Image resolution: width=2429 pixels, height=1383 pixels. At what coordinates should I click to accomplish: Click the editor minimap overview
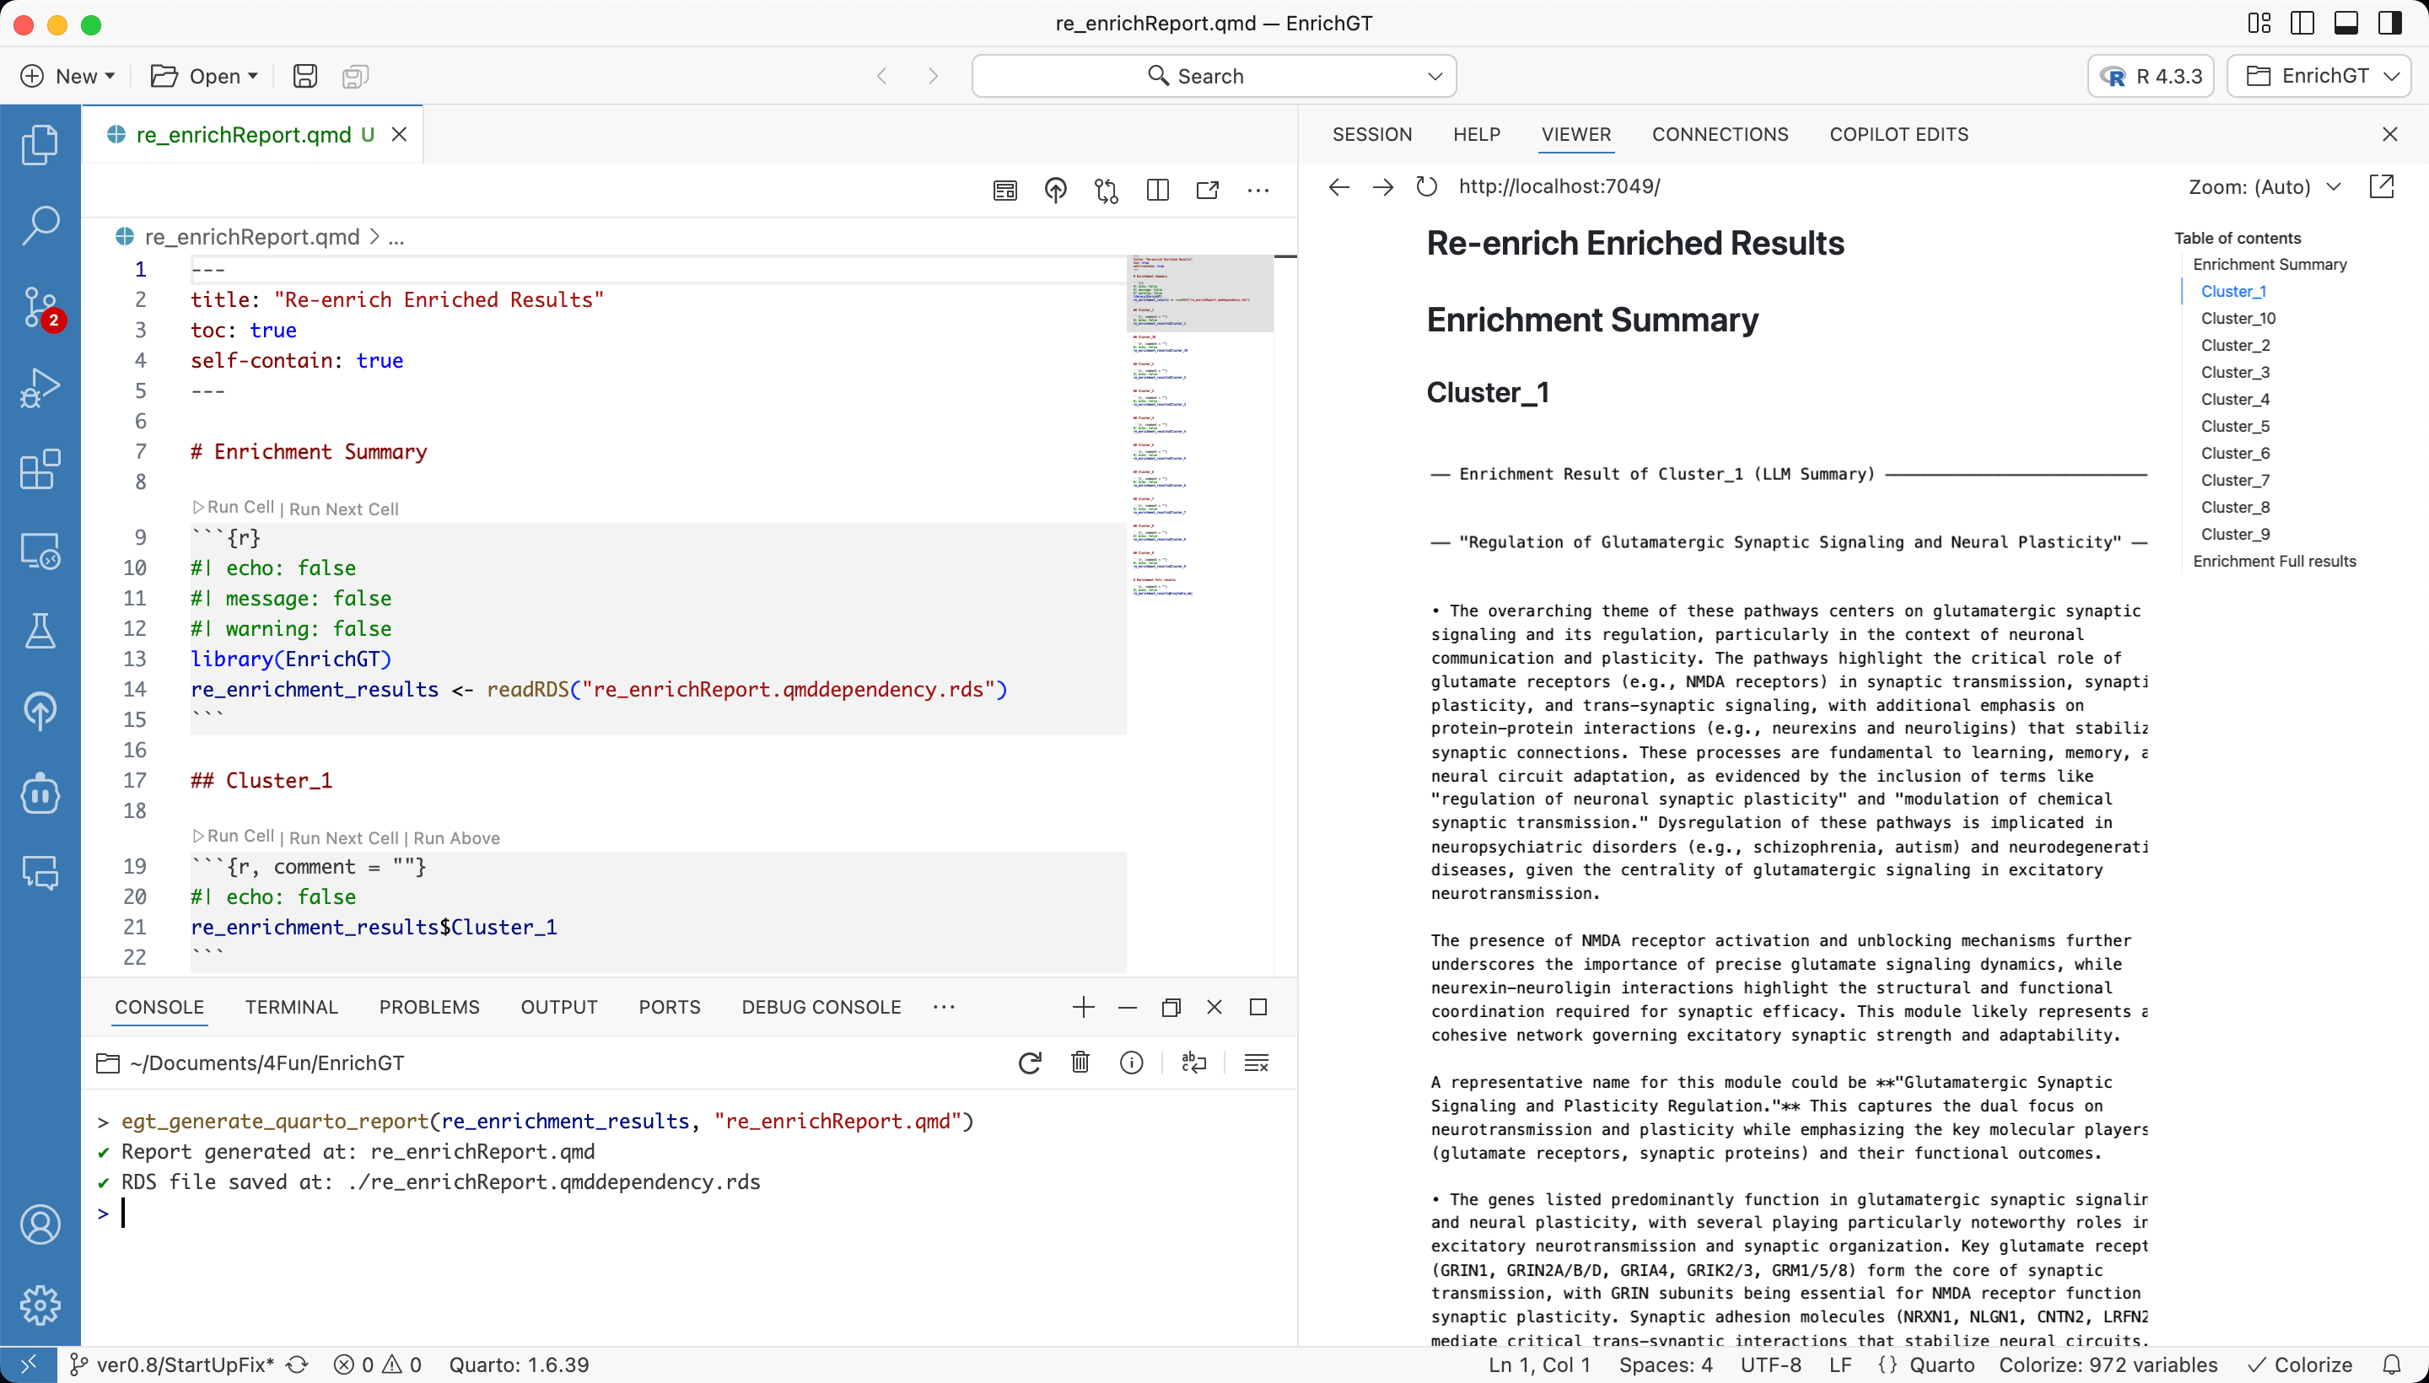1198,424
